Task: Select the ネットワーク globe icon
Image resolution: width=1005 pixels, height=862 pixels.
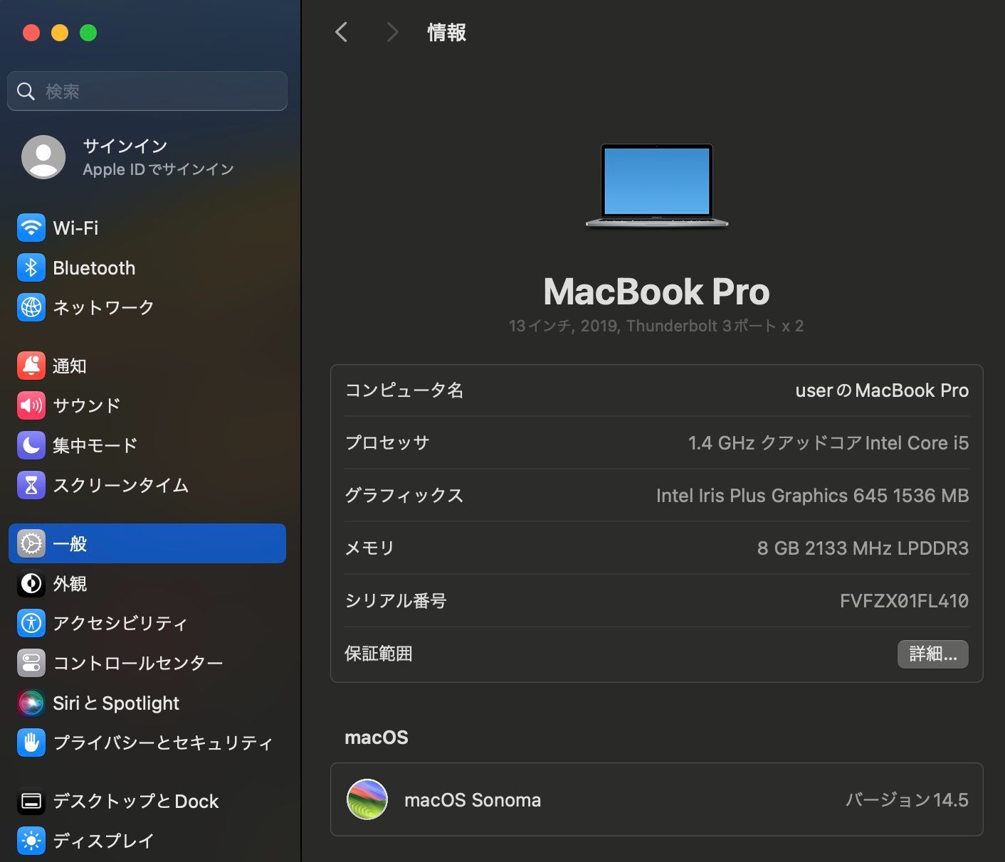Action: (31, 307)
